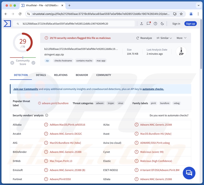Viewport: 204px width, 185px height.
Task: Click the browser back arrow
Action: [x=6, y=14]
